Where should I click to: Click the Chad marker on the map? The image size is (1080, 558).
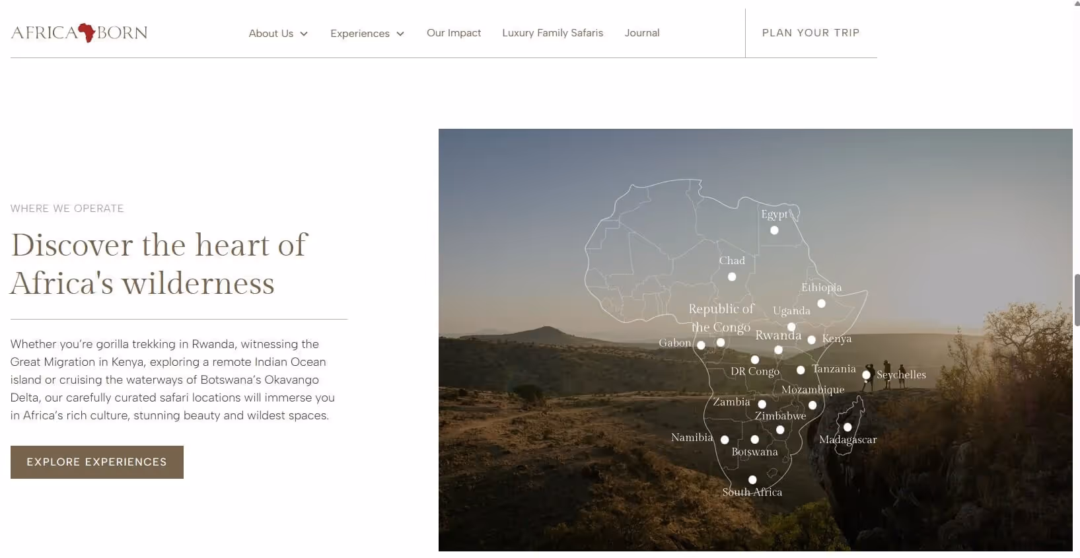pyautogui.click(x=731, y=277)
